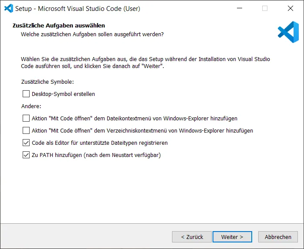The width and height of the screenshot is (304, 249).
Task: Minimize the Setup window
Action: pyautogui.click(x=239, y=8)
